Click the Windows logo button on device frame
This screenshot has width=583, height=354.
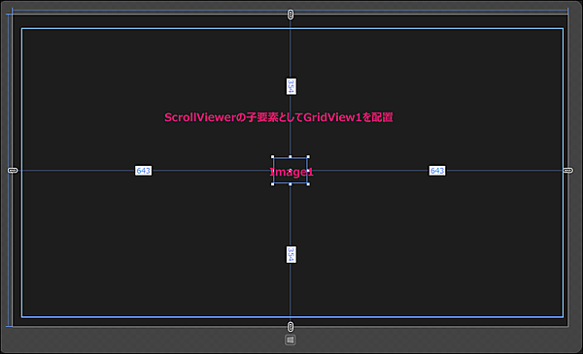coord(291,339)
